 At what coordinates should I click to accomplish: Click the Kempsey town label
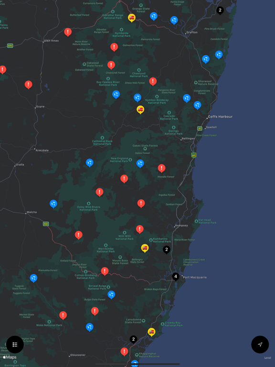click(182, 226)
